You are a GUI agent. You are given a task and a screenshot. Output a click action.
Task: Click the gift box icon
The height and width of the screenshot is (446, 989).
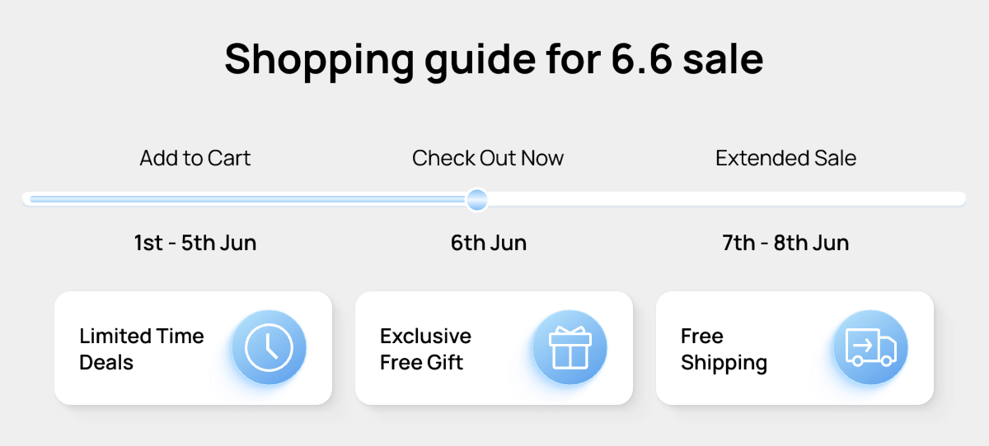pos(569,347)
